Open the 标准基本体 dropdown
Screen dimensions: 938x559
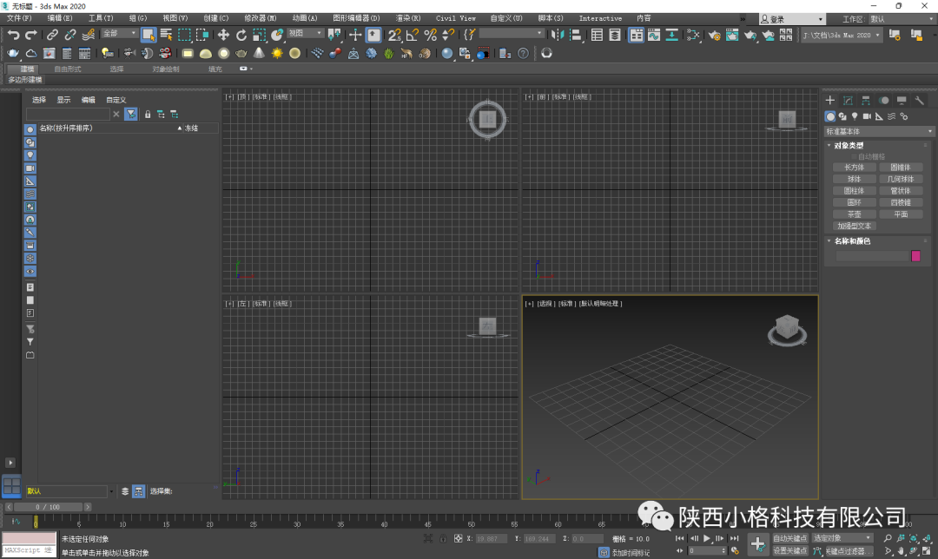tap(879, 131)
